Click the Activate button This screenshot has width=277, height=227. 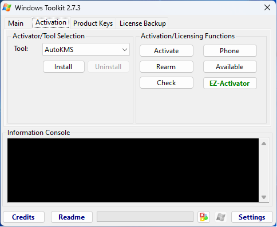[x=167, y=51]
